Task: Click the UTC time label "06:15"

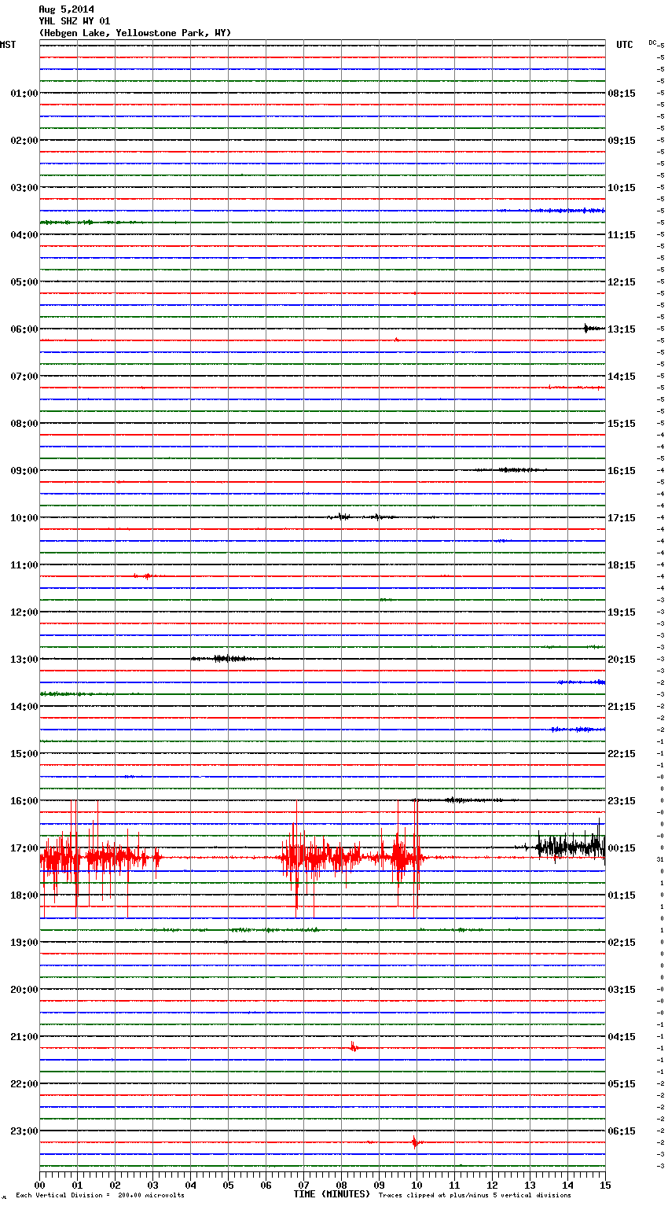Action: [x=622, y=1131]
